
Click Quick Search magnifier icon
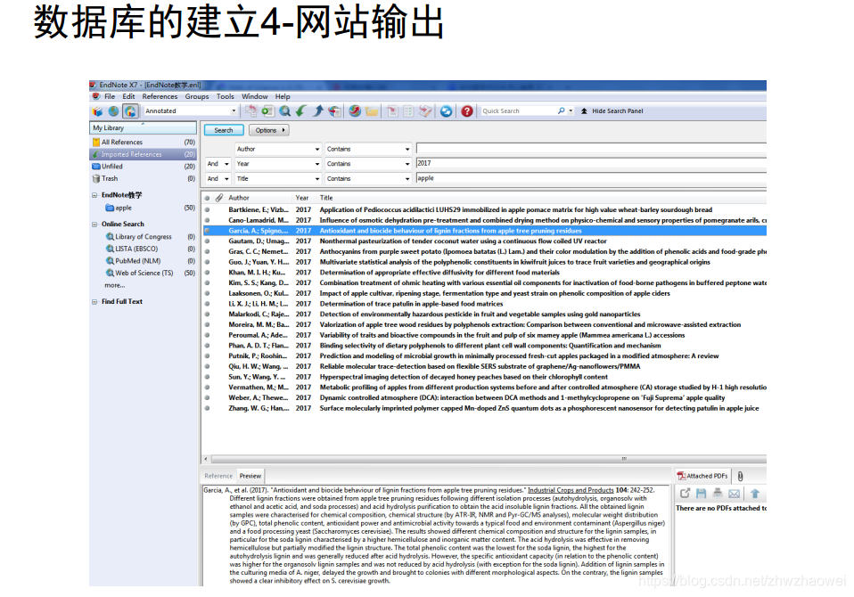click(x=561, y=110)
